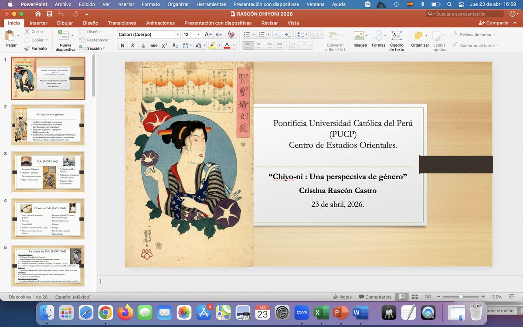Click the 105% zoom level
The height and width of the screenshot is (327, 523).
pos(496,297)
